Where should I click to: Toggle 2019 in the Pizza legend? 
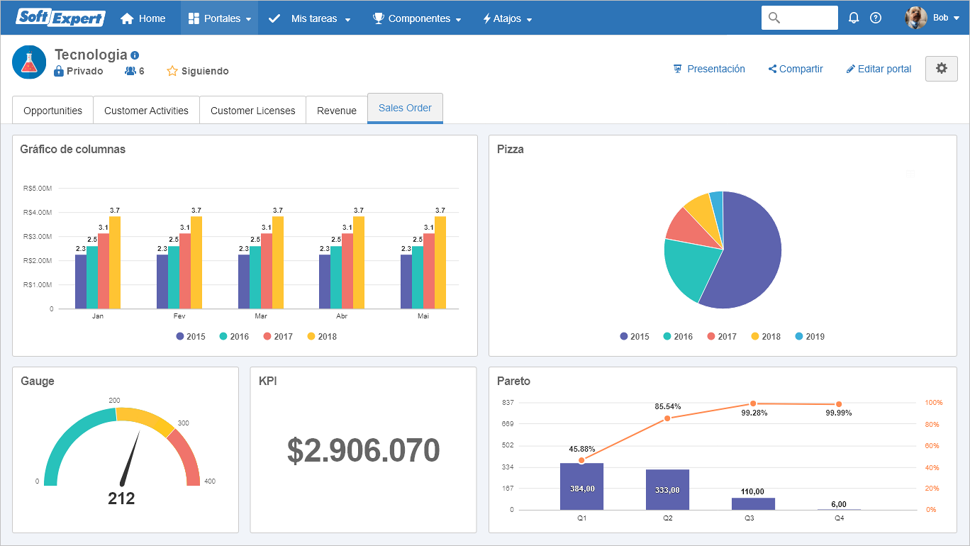[x=810, y=337]
